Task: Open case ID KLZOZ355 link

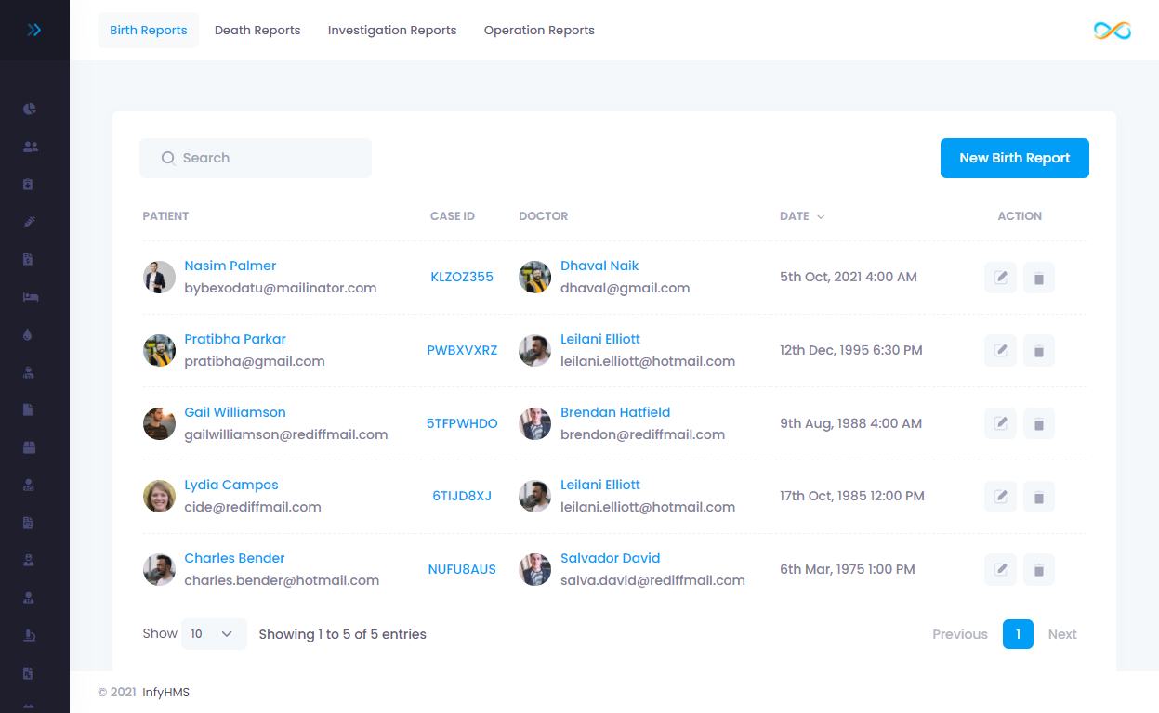Action: (462, 277)
